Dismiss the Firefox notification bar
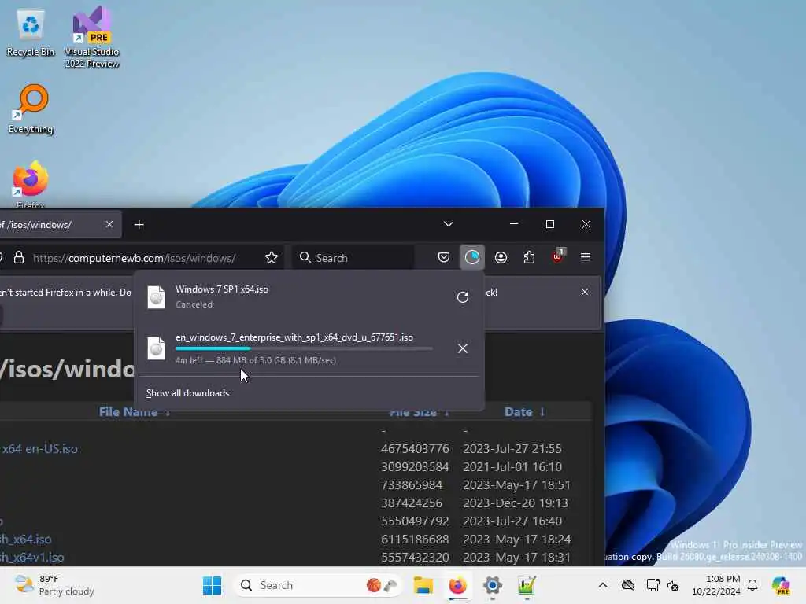Viewport: 806px width, 604px height. tap(585, 292)
